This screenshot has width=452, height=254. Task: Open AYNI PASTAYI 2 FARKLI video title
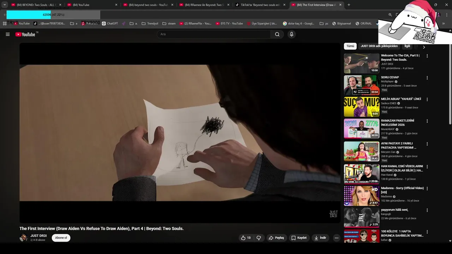coord(399,145)
